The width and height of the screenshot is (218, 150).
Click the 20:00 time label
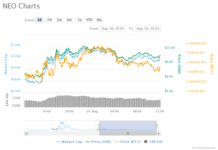pyautogui.click(x=69, y=112)
